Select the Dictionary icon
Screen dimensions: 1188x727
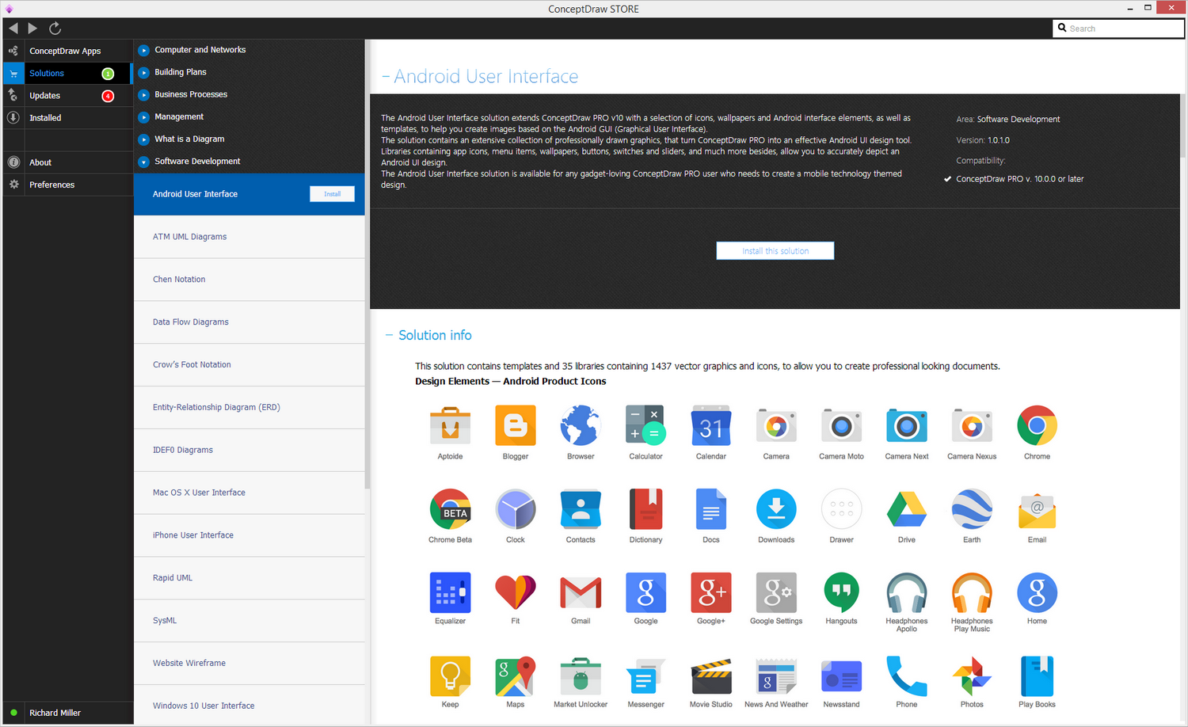click(x=645, y=509)
